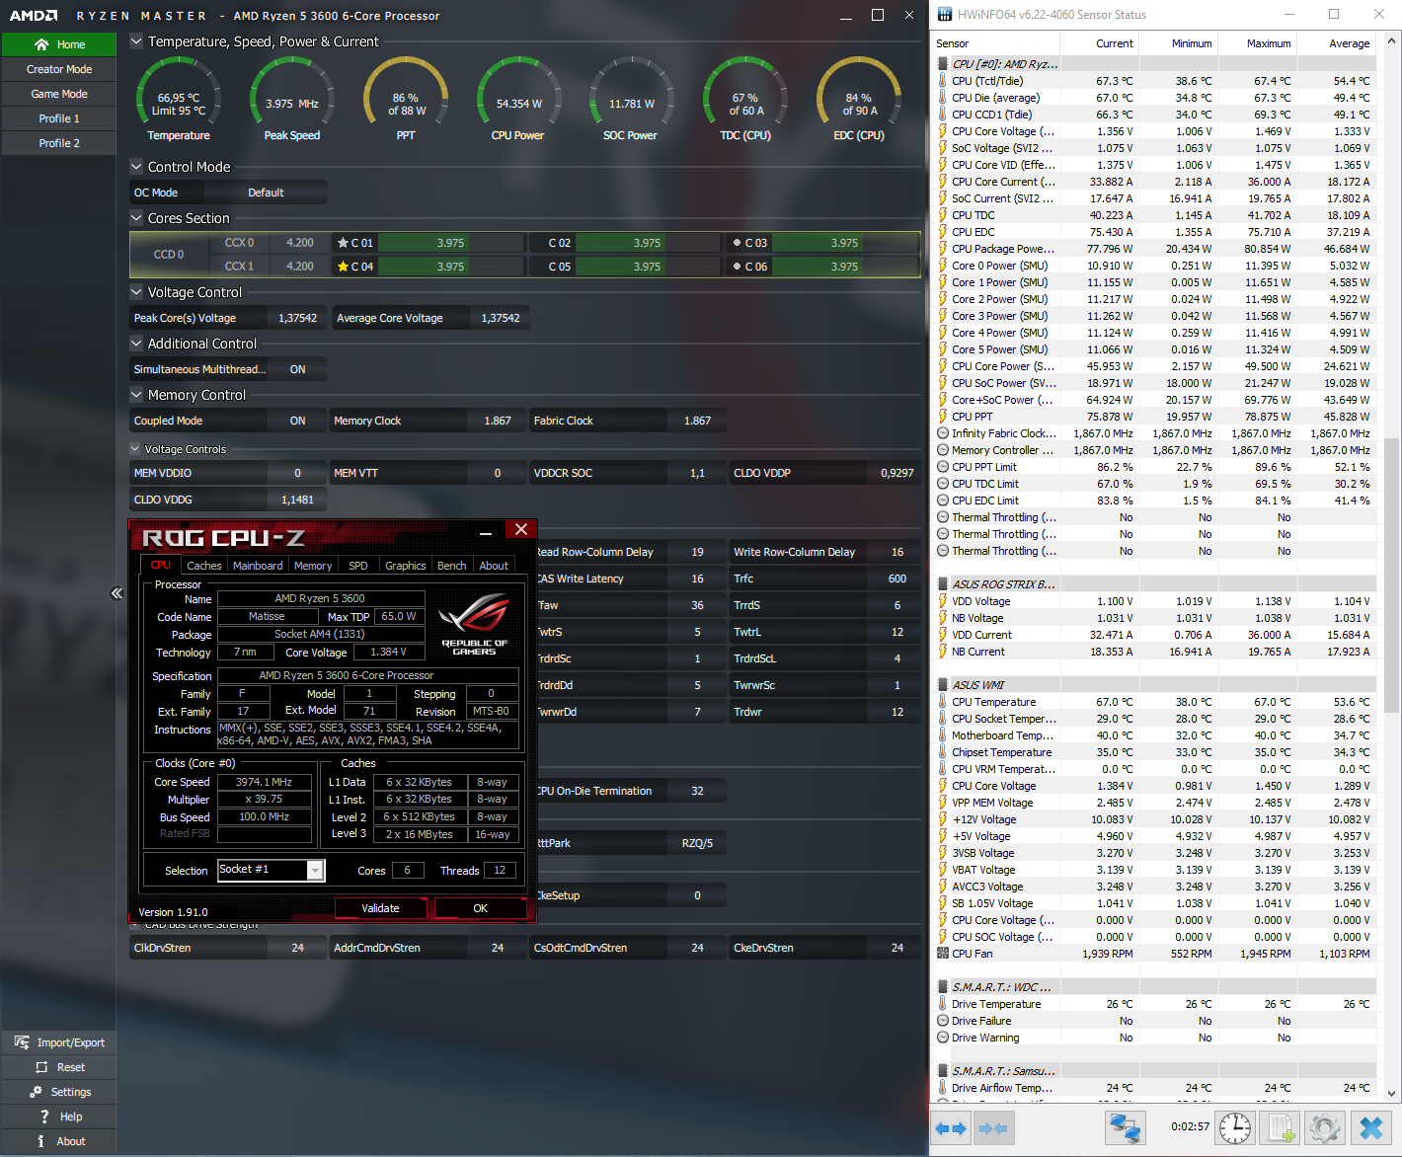The height and width of the screenshot is (1157, 1402).
Task: Click HWiNFO collapse columns inward arrows button
Action: tap(992, 1127)
